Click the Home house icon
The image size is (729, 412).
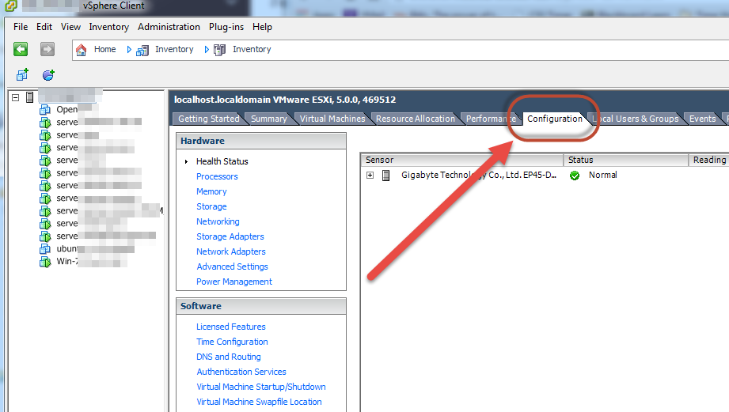pyautogui.click(x=82, y=50)
